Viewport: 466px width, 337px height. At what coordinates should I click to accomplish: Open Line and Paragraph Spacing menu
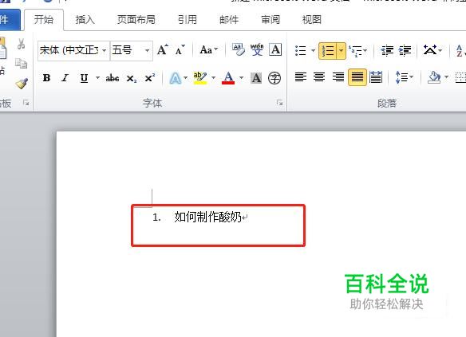tap(405, 77)
